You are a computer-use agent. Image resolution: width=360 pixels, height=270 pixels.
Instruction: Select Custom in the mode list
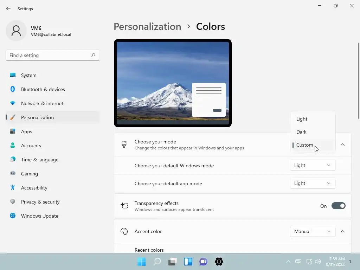313,145
